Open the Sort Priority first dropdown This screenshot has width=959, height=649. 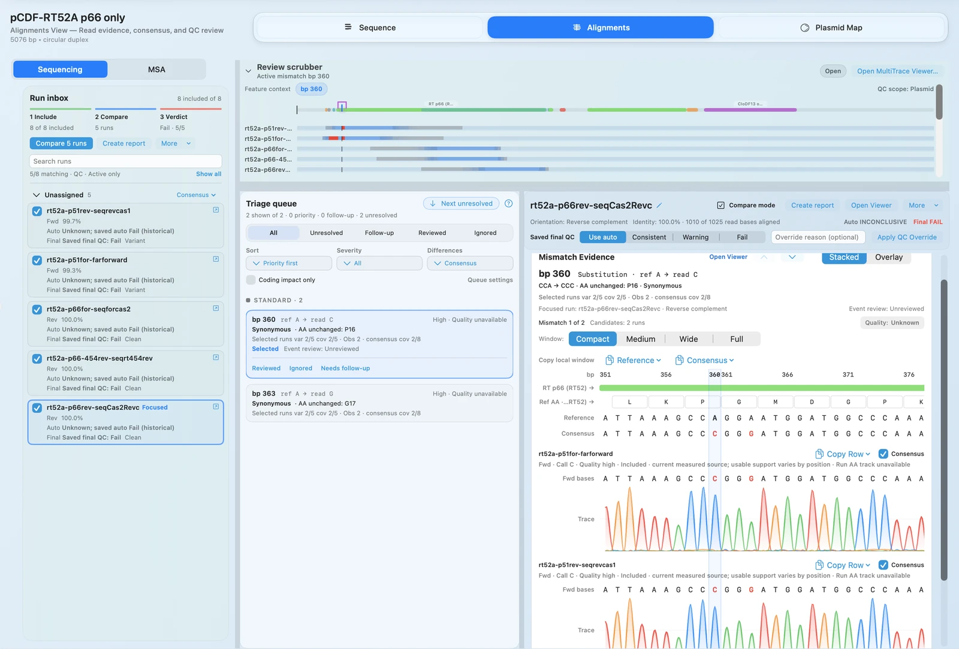289,263
